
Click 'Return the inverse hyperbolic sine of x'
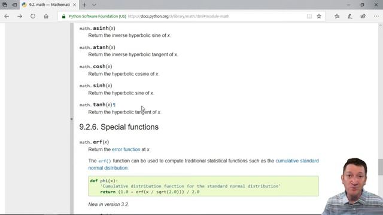129,36
